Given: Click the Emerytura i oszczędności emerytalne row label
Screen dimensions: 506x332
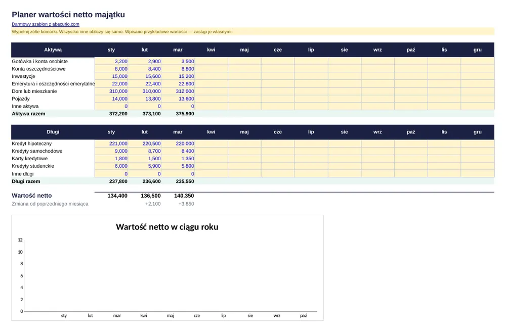Looking at the screenshot, I should (x=53, y=84).
